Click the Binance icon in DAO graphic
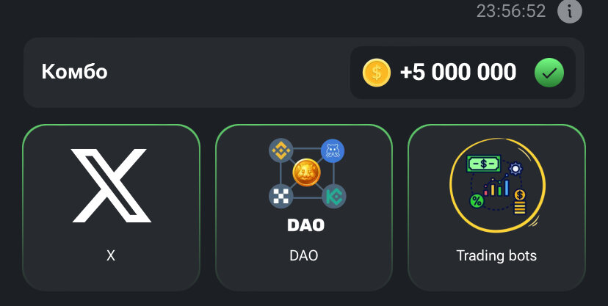 [x=281, y=150]
